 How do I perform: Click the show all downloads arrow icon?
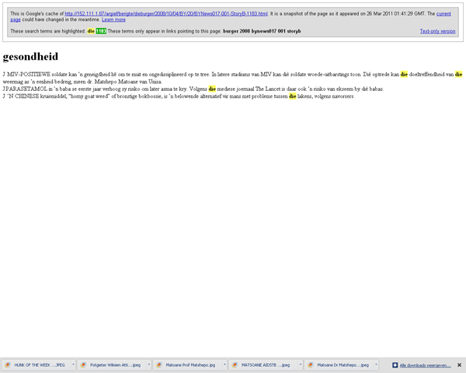tap(395, 365)
